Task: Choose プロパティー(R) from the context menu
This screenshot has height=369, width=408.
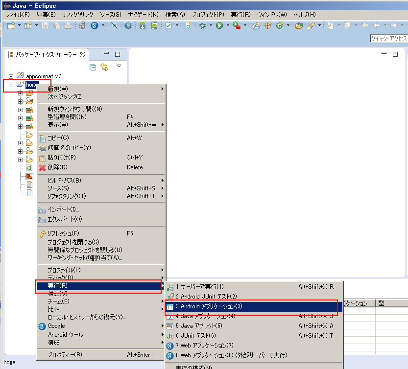Action: pos(101,355)
